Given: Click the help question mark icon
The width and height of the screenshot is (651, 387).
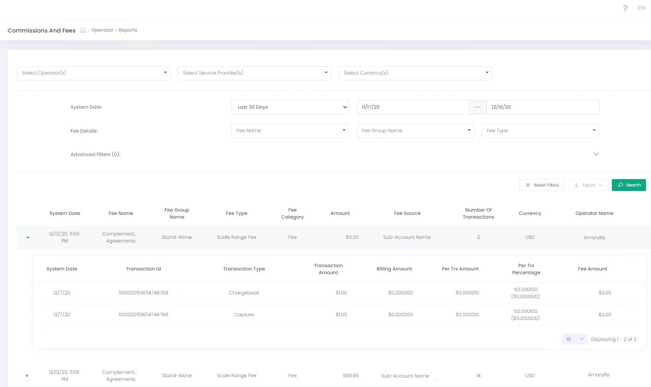Looking at the screenshot, I should coord(625,8).
